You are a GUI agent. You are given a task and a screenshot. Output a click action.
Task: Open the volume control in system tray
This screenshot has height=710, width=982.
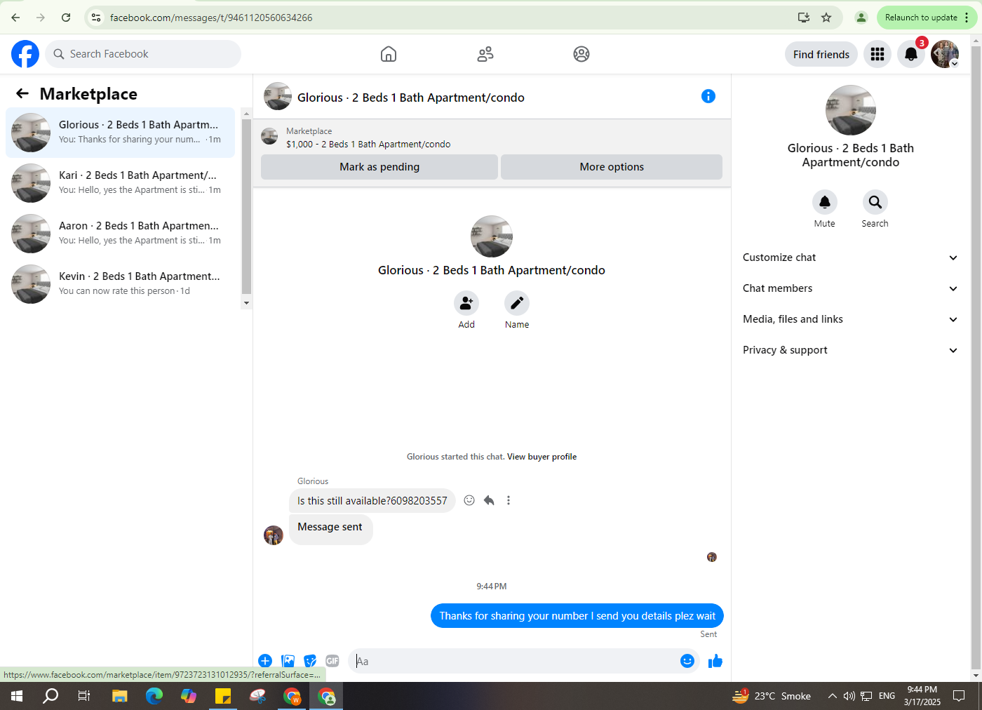(849, 696)
